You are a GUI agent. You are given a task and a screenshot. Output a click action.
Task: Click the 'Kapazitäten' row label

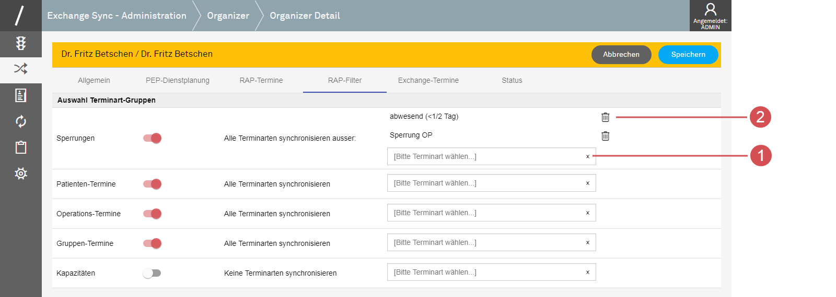click(76, 273)
